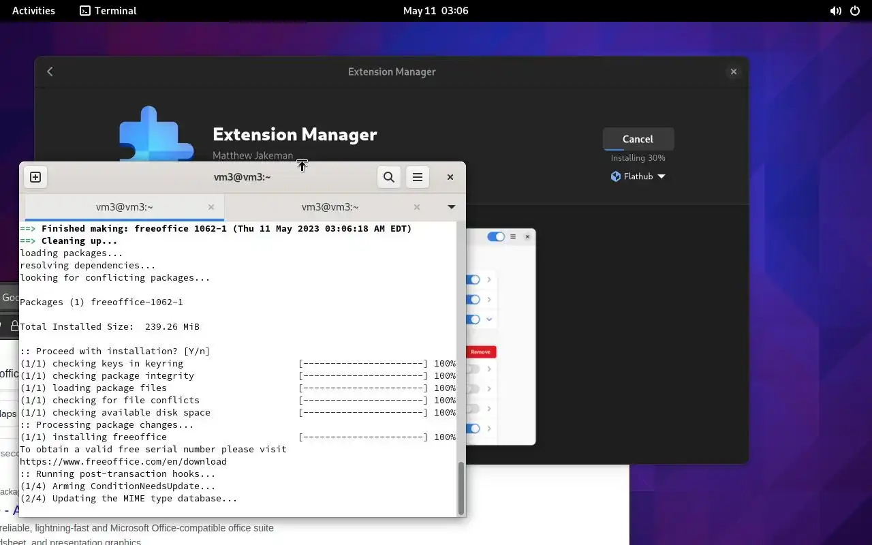Open the Extension Manager screenshot thumbnail
872x545 pixels.
pyautogui.click(x=501, y=337)
